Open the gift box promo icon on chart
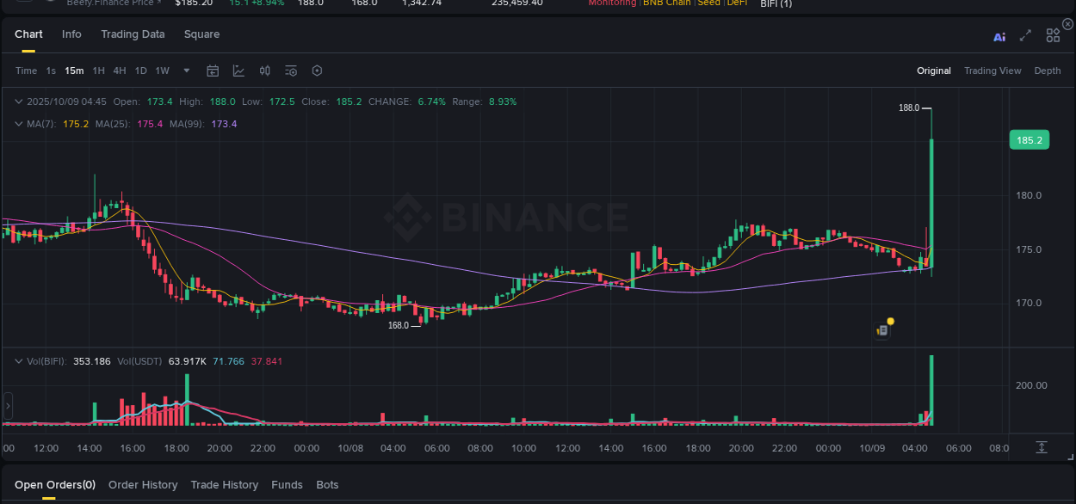Viewport: 1076px width, 504px height. pos(882,329)
